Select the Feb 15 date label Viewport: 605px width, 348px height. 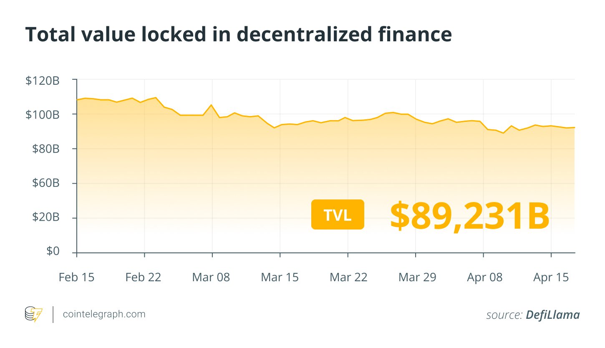pos(77,277)
